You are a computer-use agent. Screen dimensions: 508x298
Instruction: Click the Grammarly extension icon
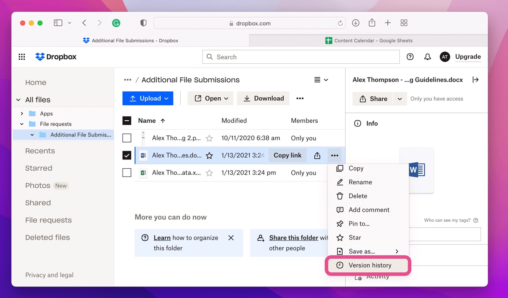pos(116,23)
